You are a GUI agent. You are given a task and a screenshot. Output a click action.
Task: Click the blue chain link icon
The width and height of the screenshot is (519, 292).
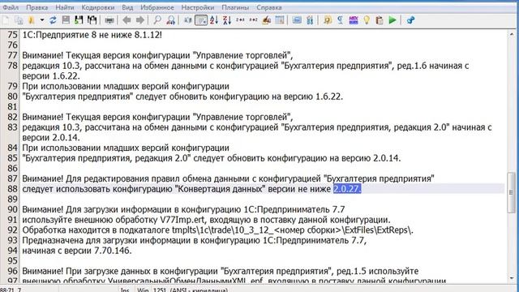410,20
